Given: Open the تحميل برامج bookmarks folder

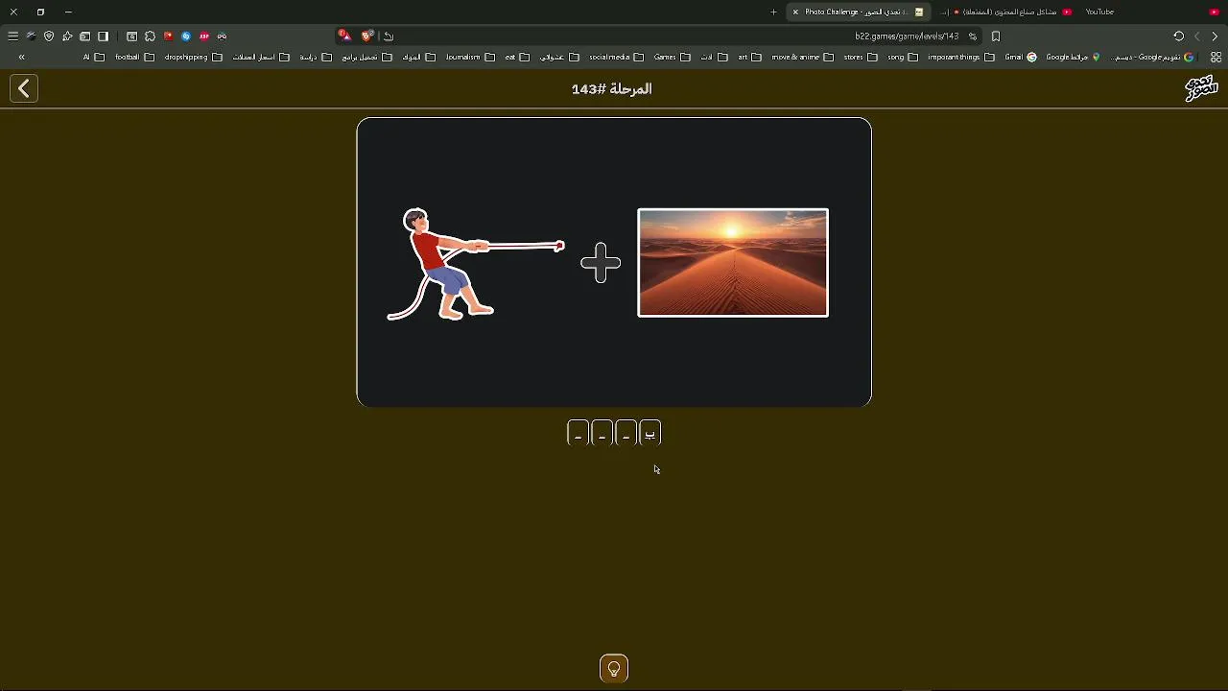Looking at the screenshot, I should (367, 58).
